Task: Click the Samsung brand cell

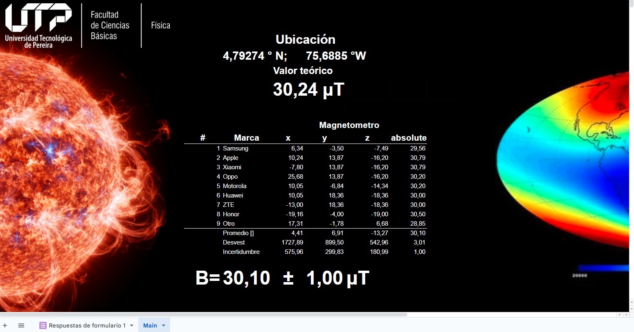Action: click(x=236, y=148)
